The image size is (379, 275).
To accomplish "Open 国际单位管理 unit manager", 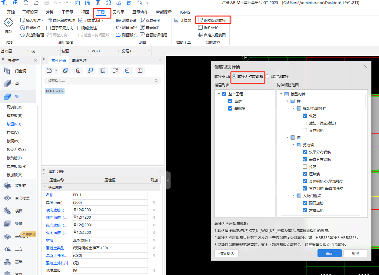I will (x=61, y=20).
